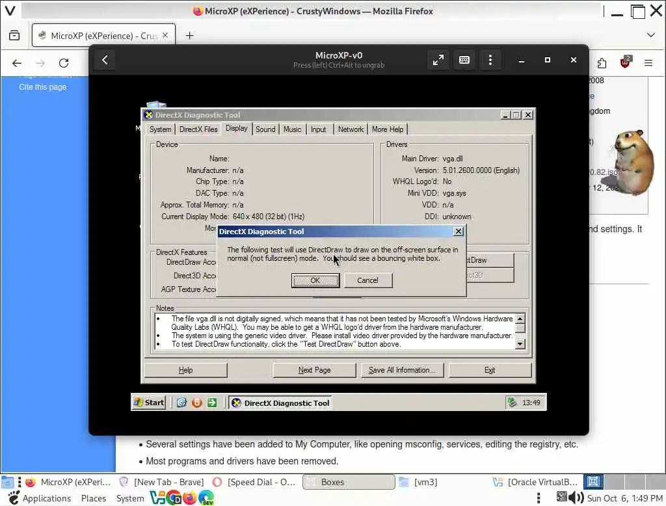Switch to New Tab - Brave window
This screenshot has height=506, width=666.
point(162,482)
